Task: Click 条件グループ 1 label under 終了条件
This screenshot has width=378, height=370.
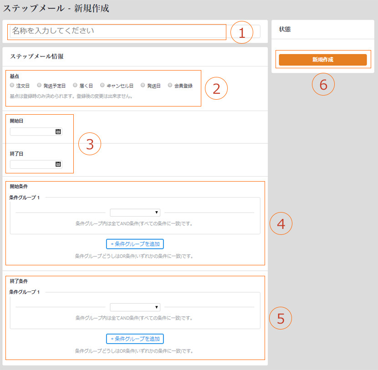Action: pos(25,292)
